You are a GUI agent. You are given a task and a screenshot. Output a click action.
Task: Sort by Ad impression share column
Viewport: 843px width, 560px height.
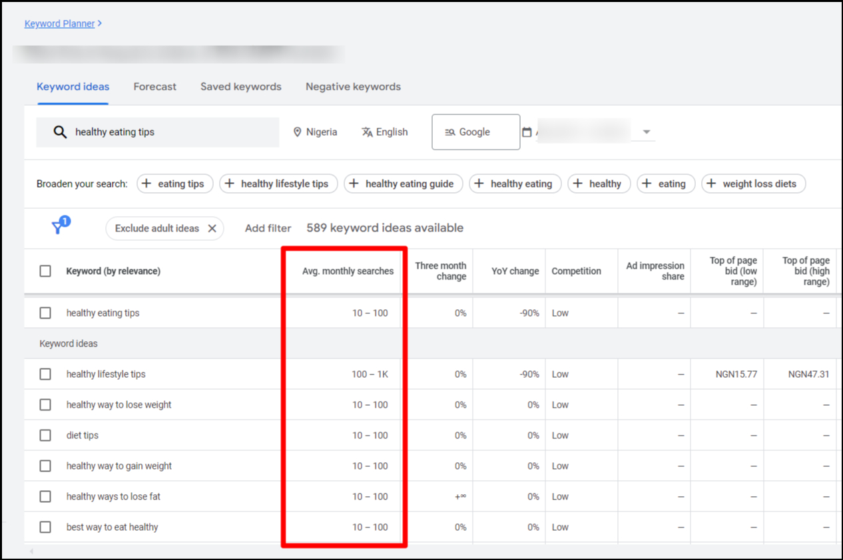coord(655,271)
